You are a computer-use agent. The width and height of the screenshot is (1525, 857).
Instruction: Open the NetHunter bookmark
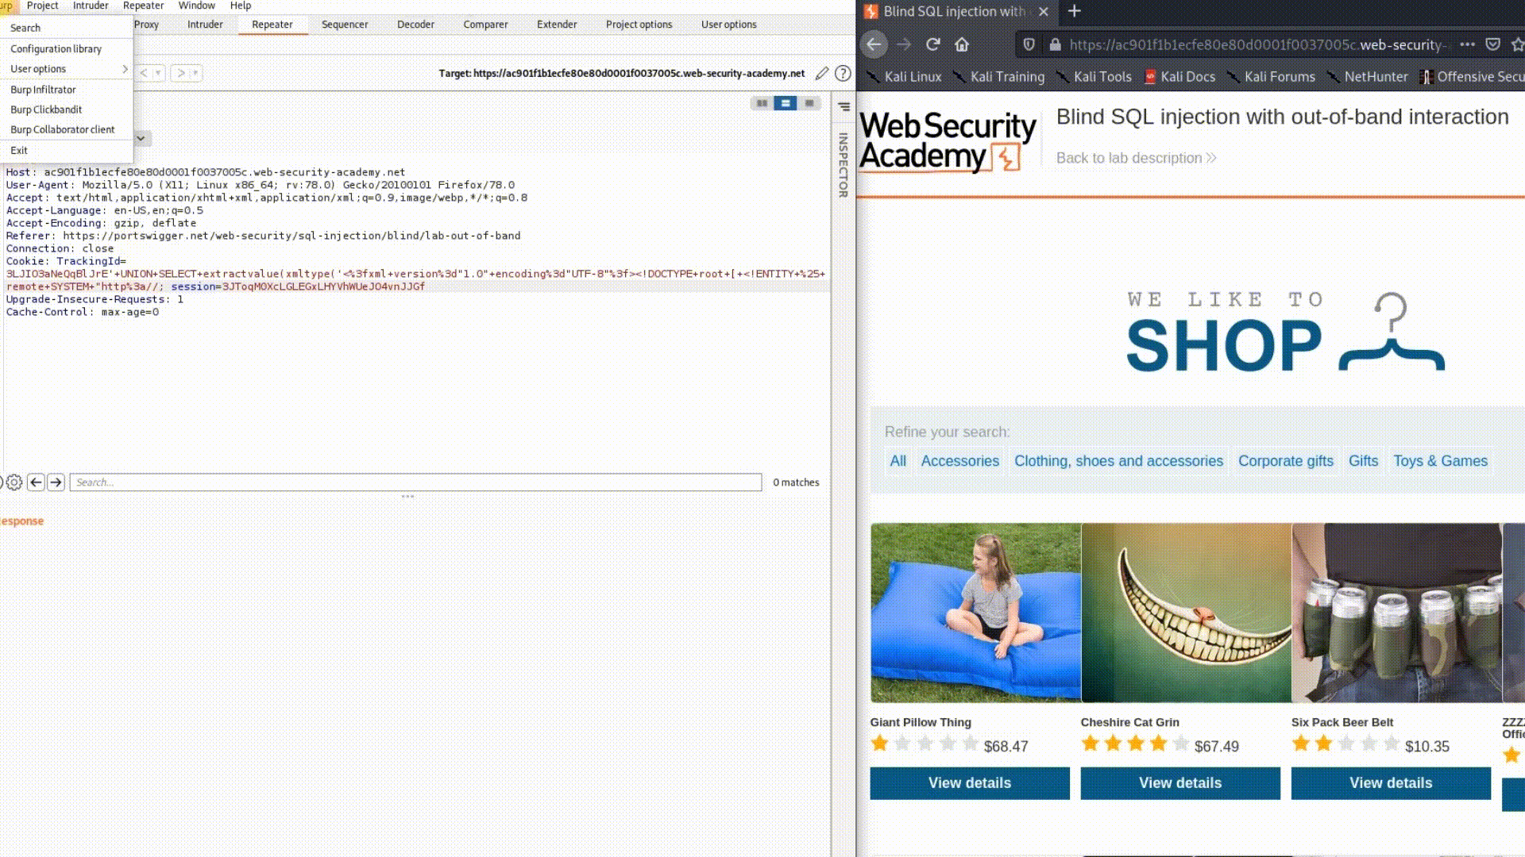(1367, 77)
